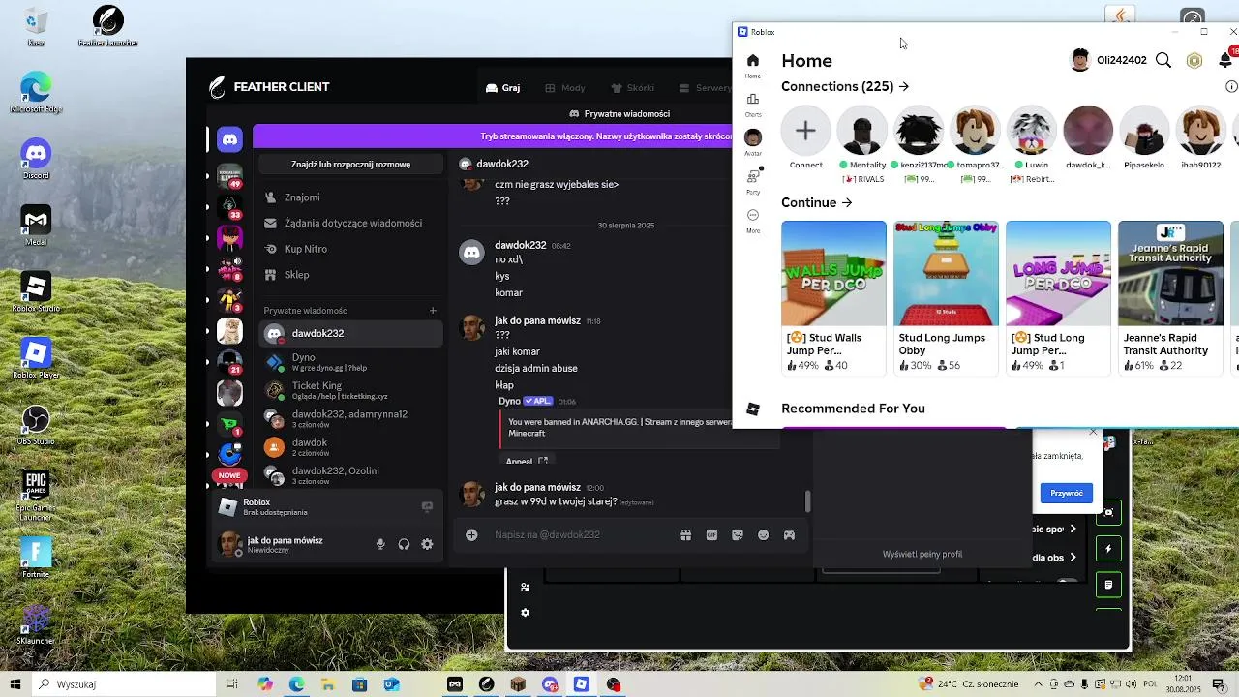The height and width of the screenshot is (697, 1239).
Task: Open the screenshot capture icon in green sidebar
Action: [1109, 512]
